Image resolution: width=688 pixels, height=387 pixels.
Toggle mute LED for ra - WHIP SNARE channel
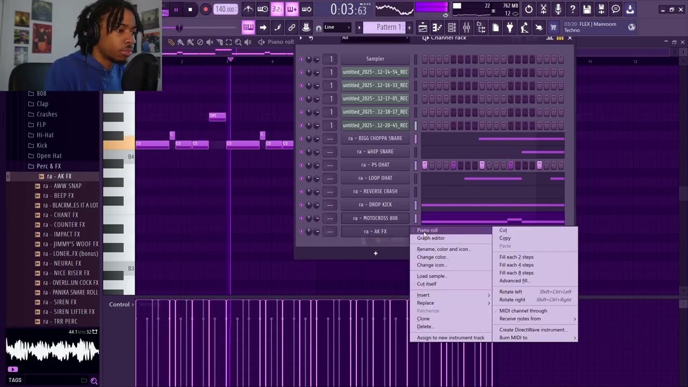(x=301, y=152)
